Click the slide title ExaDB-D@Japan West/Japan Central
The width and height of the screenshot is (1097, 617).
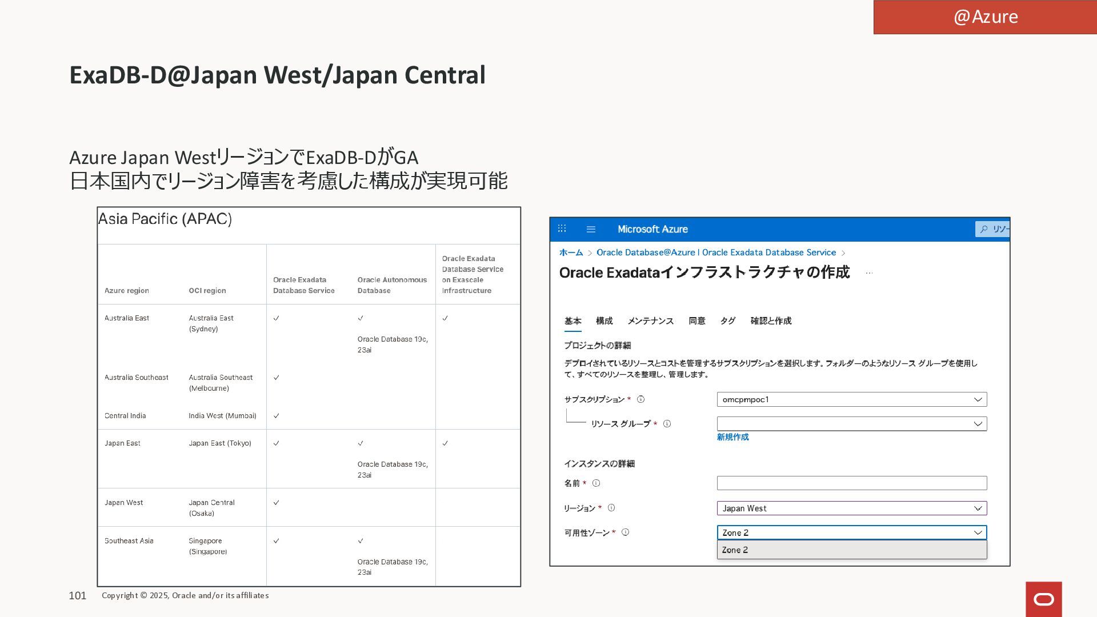pos(277,75)
